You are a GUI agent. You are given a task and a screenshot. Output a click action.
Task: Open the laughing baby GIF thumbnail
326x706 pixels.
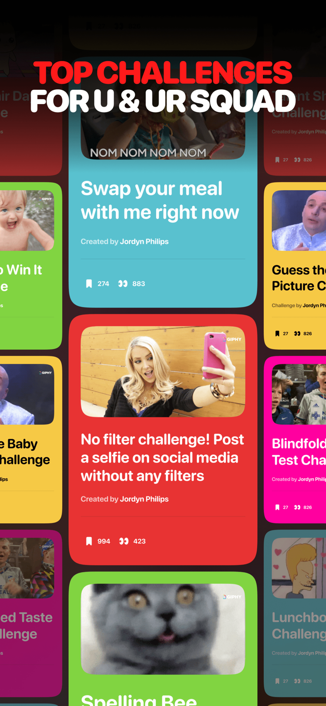[x=27, y=220]
